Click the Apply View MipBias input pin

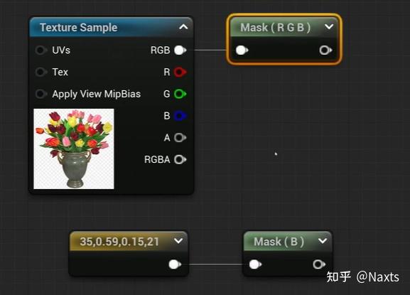[41, 94]
